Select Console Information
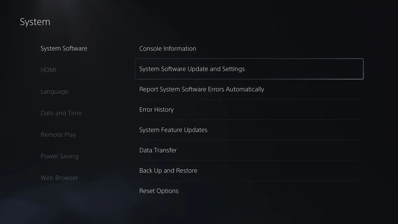This screenshot has width=398, height=224. point(167,48)
